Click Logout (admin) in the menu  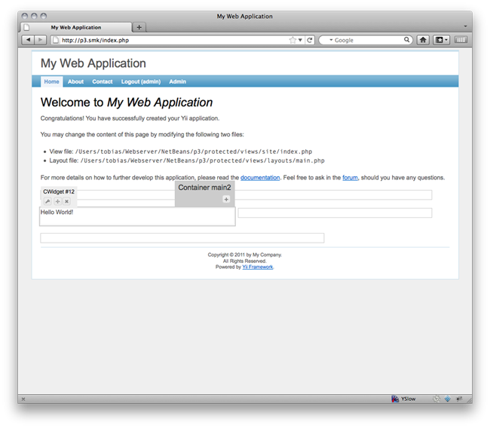coord(141,81)
